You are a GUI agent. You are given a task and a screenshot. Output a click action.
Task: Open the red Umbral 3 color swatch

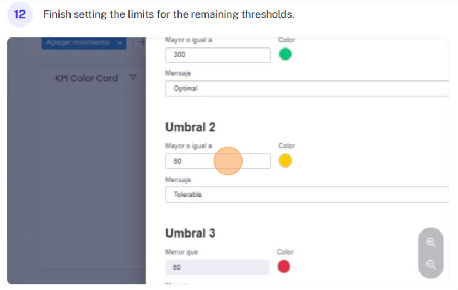click(x=283, y=267)
